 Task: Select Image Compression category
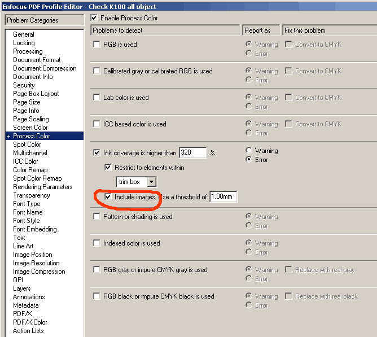coord(39,272)
